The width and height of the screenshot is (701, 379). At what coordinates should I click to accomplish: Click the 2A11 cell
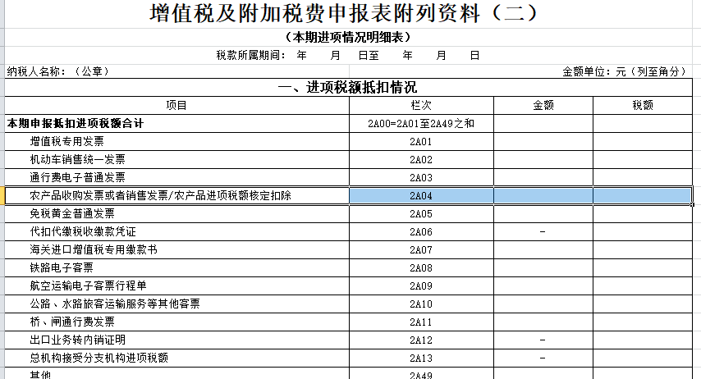point(421,322)
